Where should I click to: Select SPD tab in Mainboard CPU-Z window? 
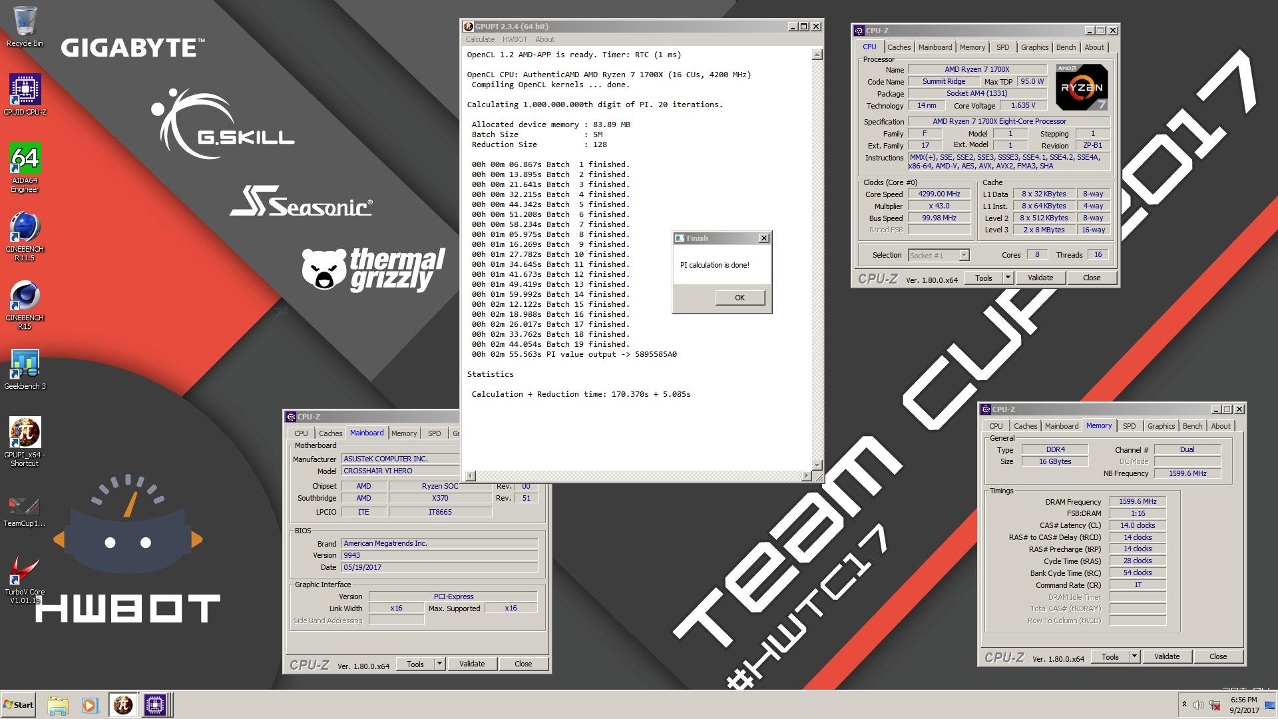click(x=434, y=433)
